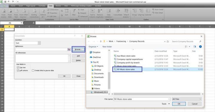Viewport: 215px width, 112px height.
Task: Click the Edit Links item in the Connections group
Action: click(52, 16)
